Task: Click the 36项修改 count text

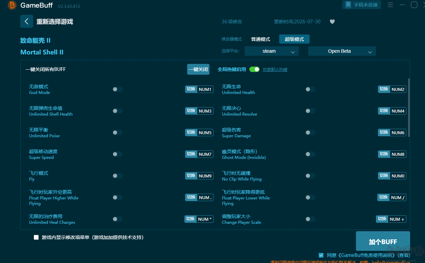Action: [x=232, y=22]
